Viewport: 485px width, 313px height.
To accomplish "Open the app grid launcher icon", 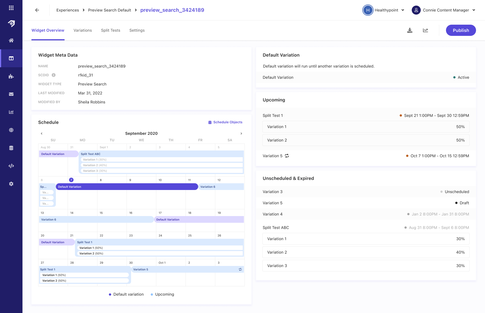I will 11,8.
